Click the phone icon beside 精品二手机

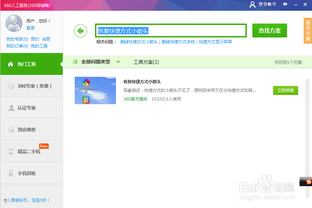11,151
